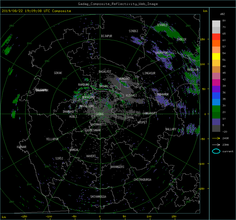236x220 pixels.
Task: Select the yellow 54 dBZ color swatch
Action: 216,56
